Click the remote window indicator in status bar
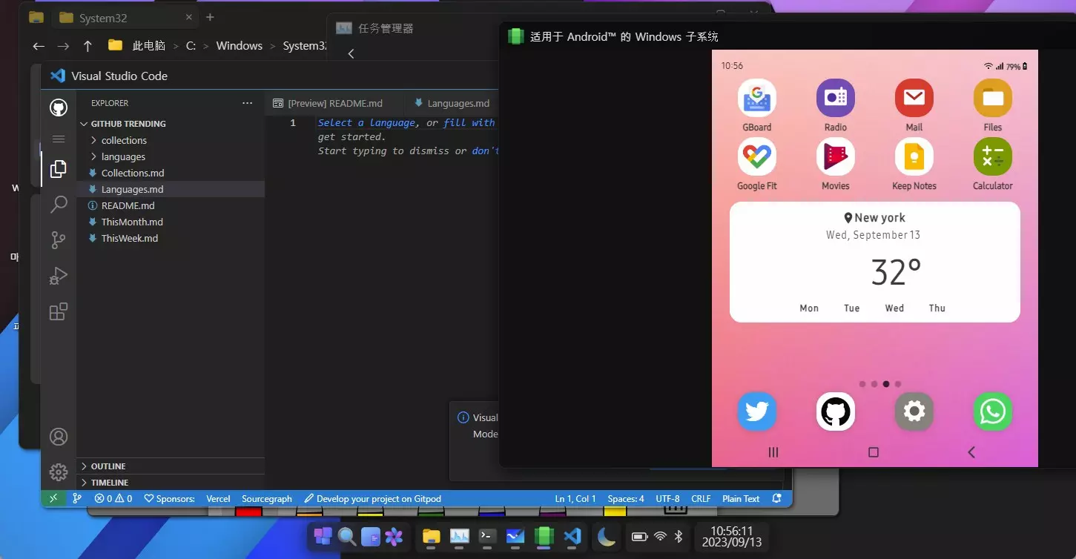 coord(53,499)
